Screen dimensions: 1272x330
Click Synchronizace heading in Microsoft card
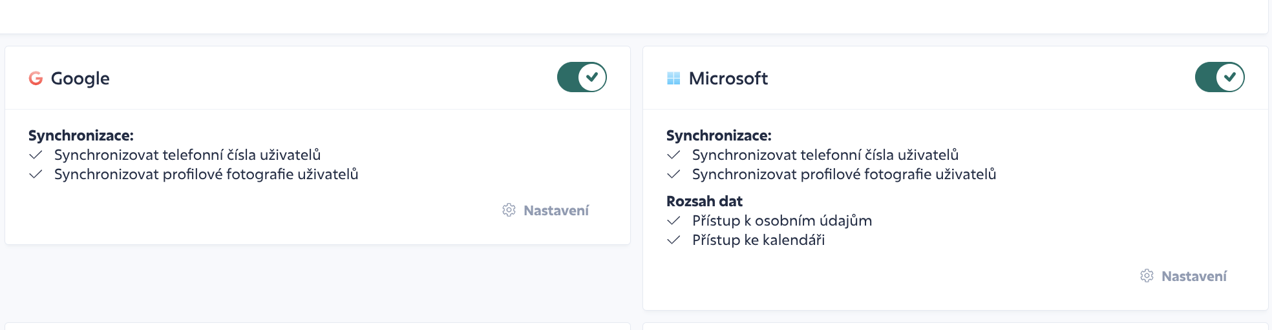pos(719,135)
